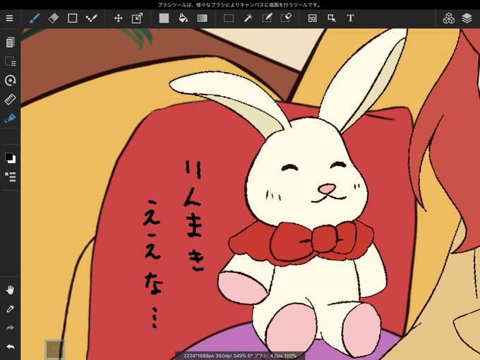The width and height of the screenshot is (480, 360).
Task: Tap the Undo arrow
Action: coord(10,347)
